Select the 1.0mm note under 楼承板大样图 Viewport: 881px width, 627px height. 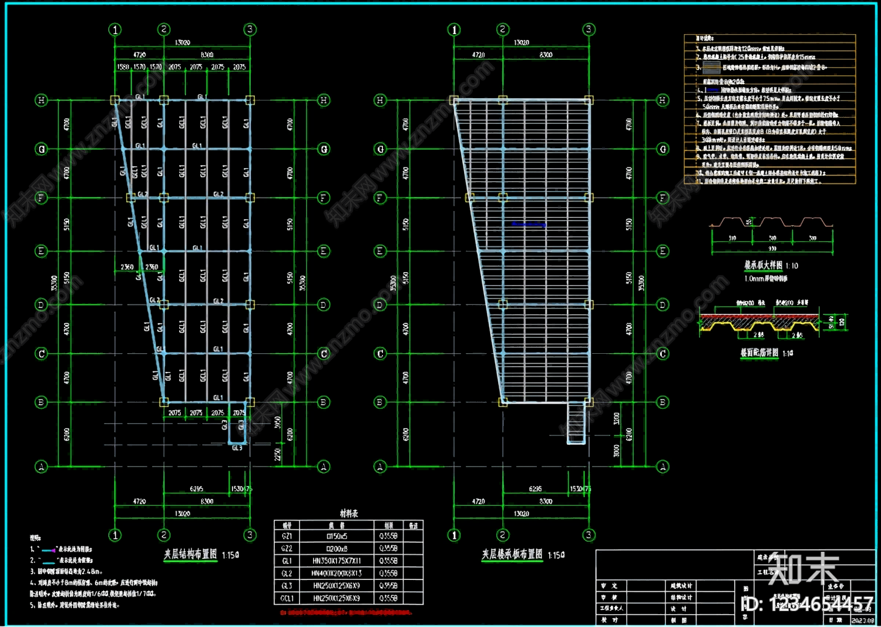pyautogui.click(x=766, y=279)
